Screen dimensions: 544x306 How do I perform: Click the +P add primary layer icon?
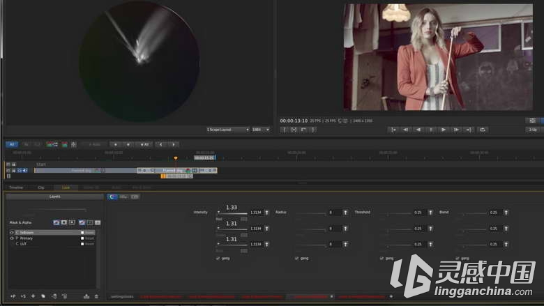point(13,296)
